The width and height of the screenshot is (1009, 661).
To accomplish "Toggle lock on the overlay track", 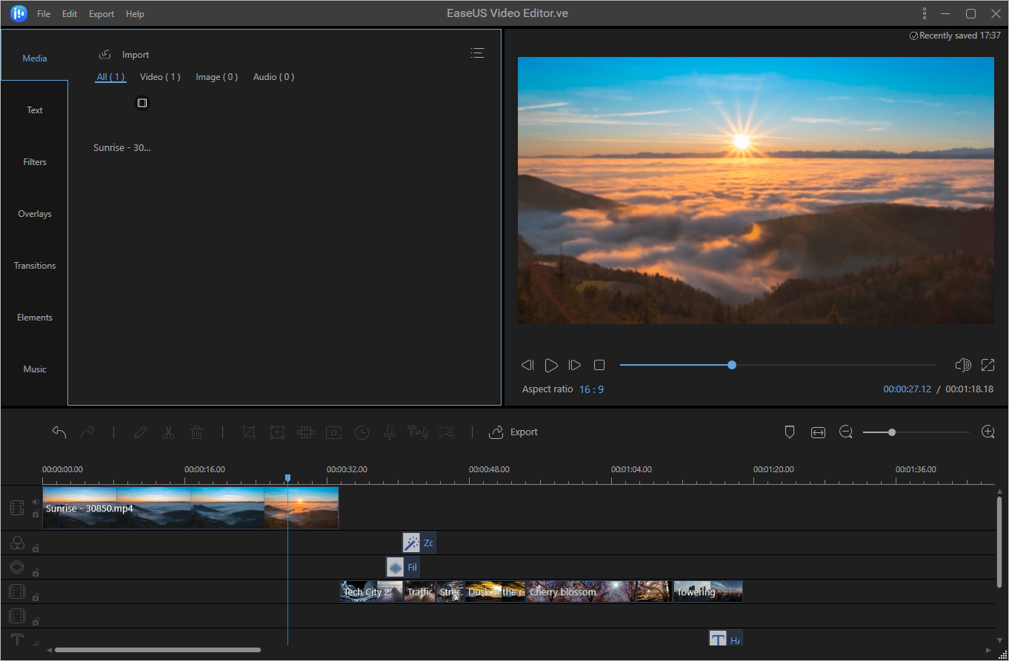I will [x=36, y=573].
